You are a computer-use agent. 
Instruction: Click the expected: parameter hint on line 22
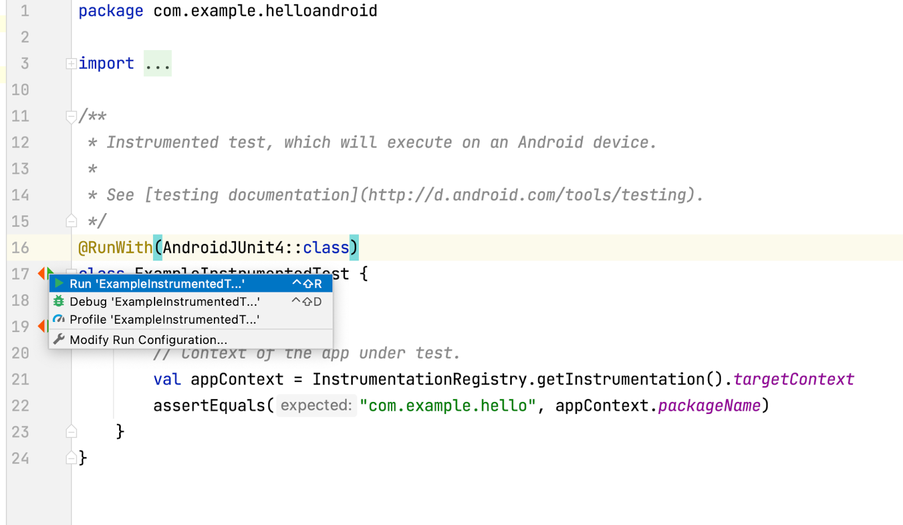316,405
